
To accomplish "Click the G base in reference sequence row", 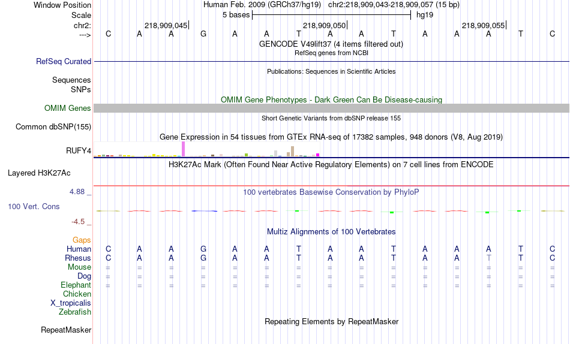I will click(203, 34).
